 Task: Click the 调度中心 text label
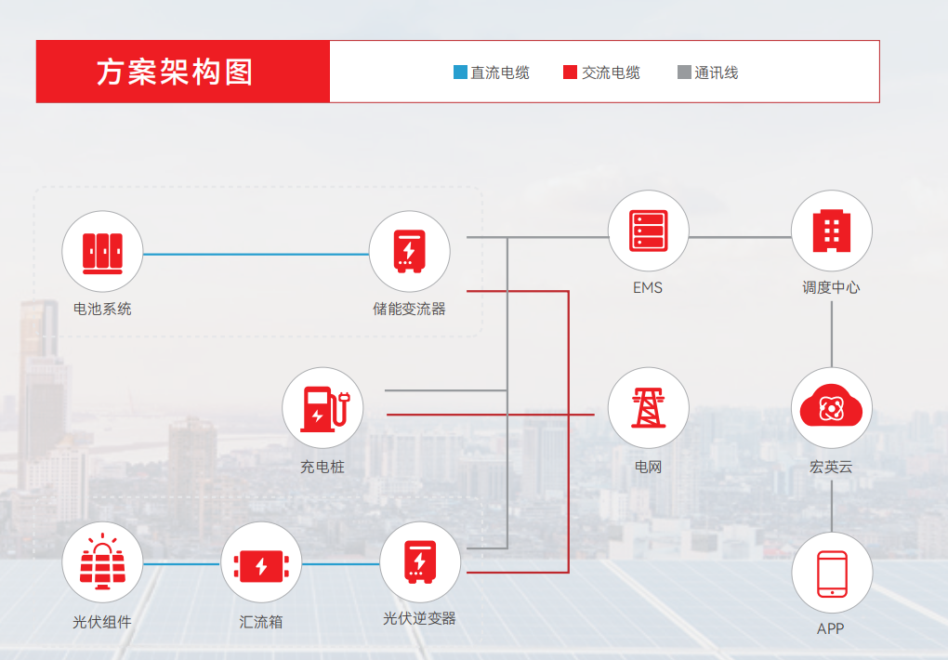tap(831, 287)
